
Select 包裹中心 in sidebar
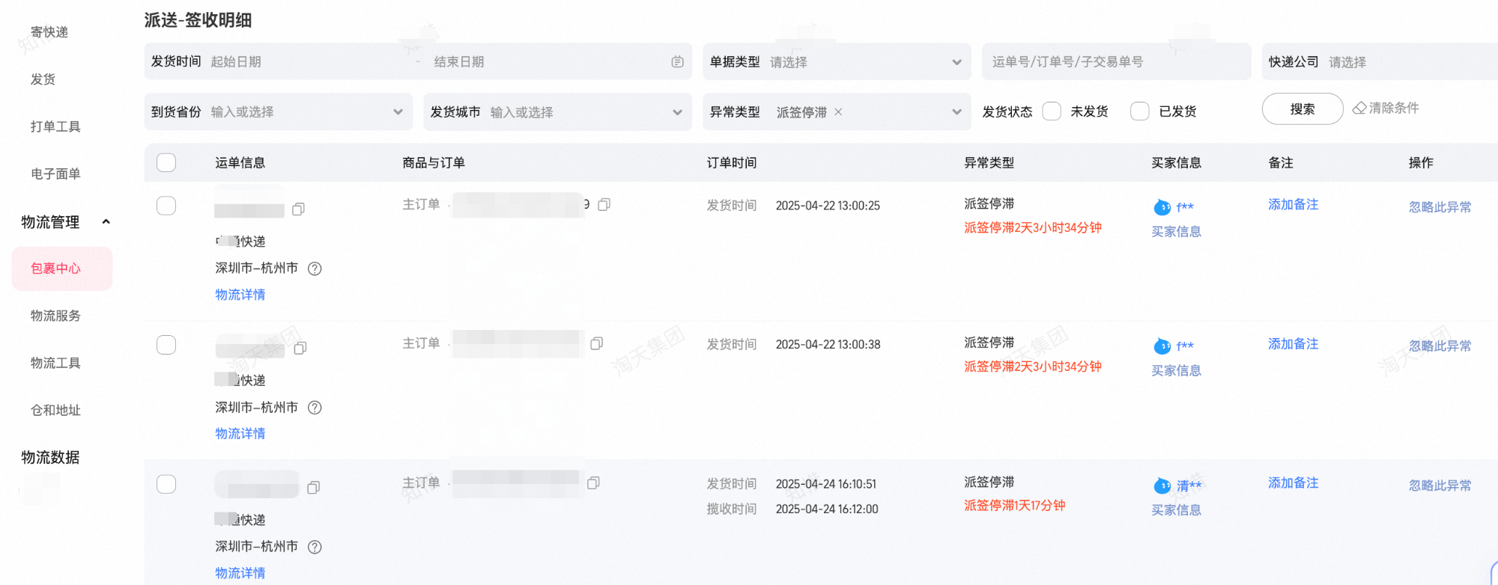62,269
